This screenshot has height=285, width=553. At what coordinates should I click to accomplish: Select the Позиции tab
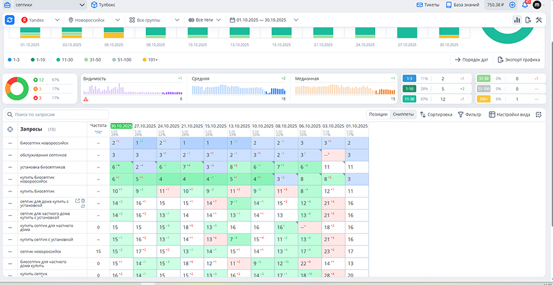tap(378, 115)
